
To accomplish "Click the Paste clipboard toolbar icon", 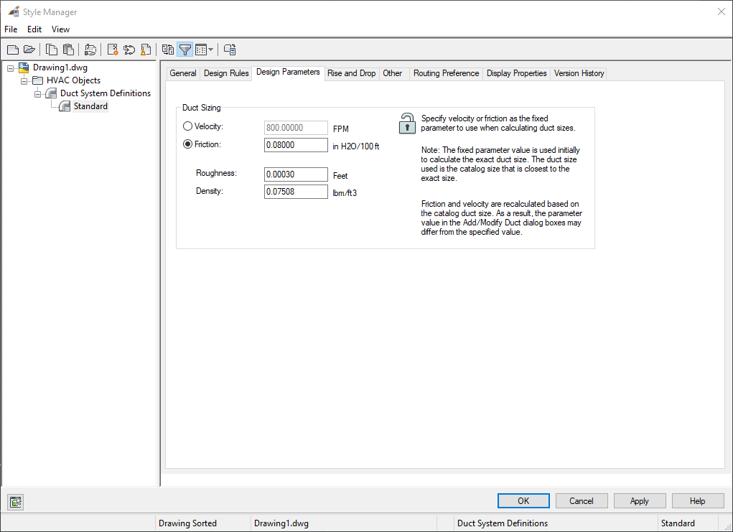I will (68, 50).
